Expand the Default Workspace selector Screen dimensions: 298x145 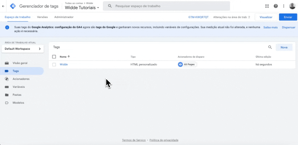pyautogui.click(x=23, y=49)
